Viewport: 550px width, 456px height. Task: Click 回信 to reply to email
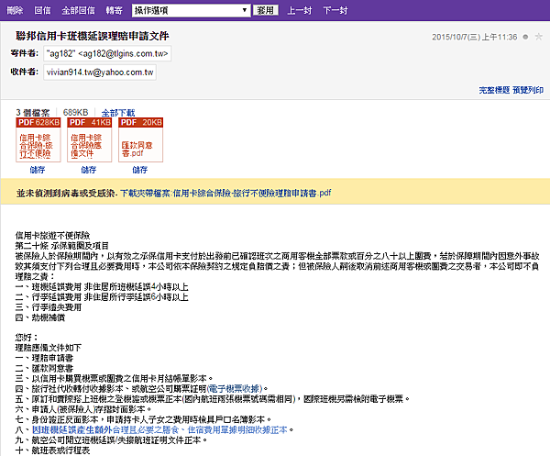[42, 10]
